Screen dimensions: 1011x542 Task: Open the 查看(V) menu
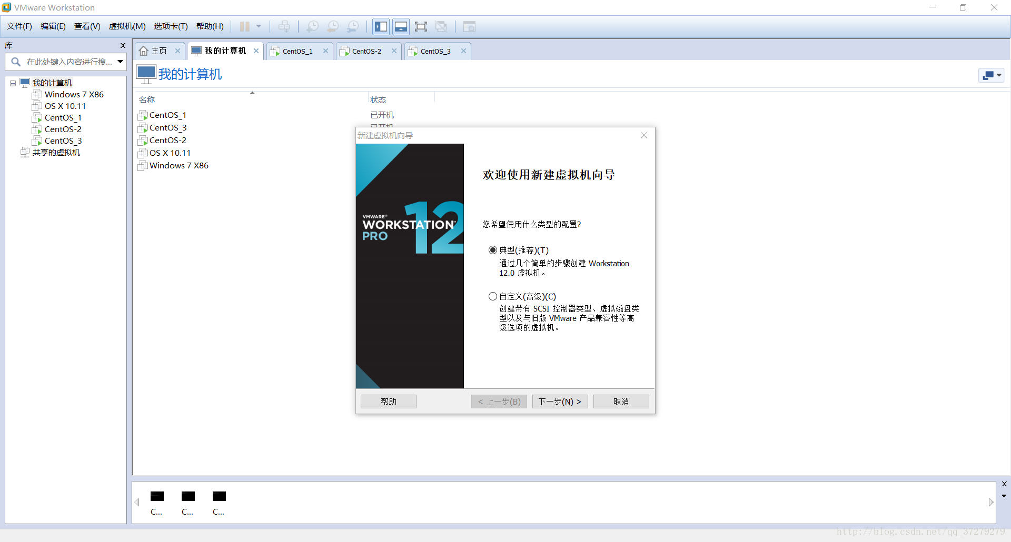(87, 26)
